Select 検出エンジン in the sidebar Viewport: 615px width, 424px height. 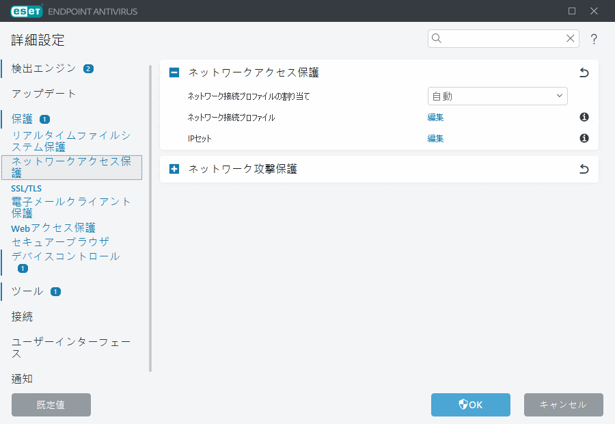pyautogui.click(x=41, y=68)
